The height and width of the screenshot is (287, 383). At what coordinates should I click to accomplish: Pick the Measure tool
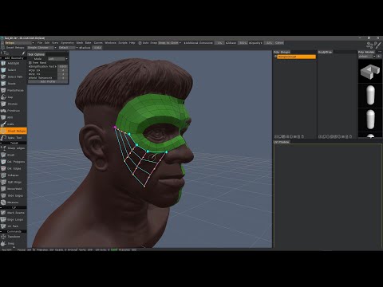pos(14,202)
